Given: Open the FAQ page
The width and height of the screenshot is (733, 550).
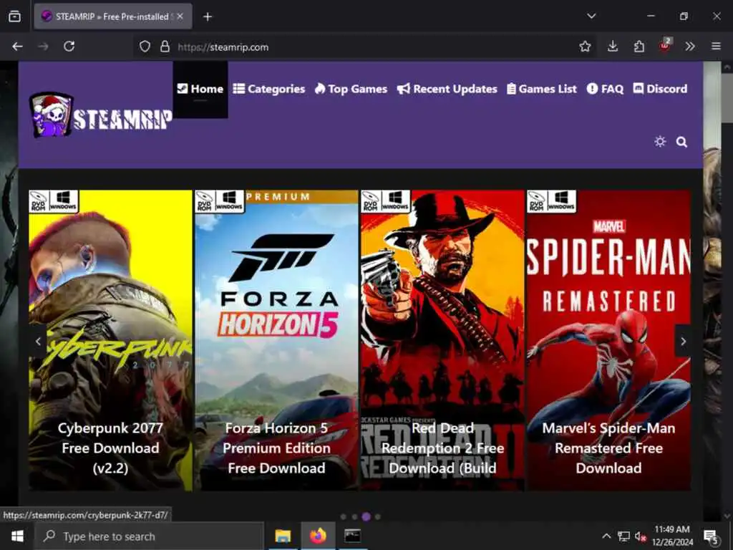Looking at the screenshot, I should pos(605,89).
